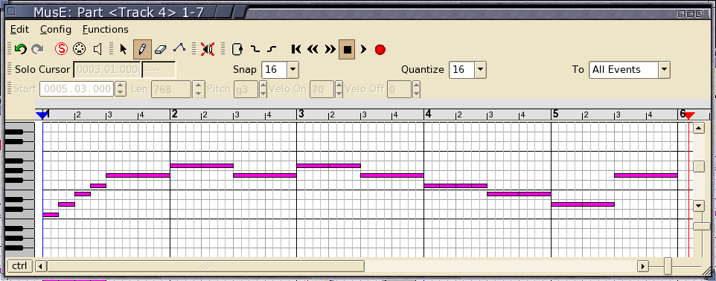Screen dimensions: 716x281
Task: Click the red Panic icon
Action: pos(208,49)
